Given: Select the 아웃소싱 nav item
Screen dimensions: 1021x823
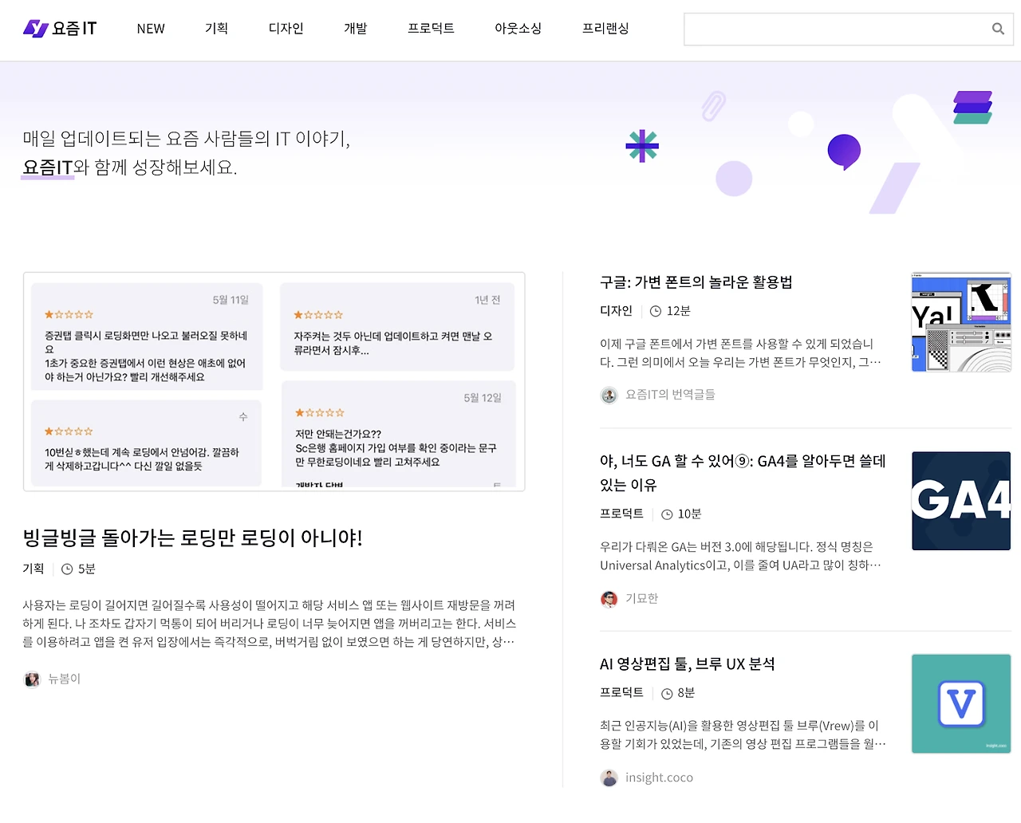Looking at the screenshot, I should coord(518,29).
